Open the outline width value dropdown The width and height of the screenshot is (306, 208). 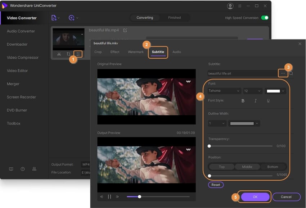click(217, 123)
